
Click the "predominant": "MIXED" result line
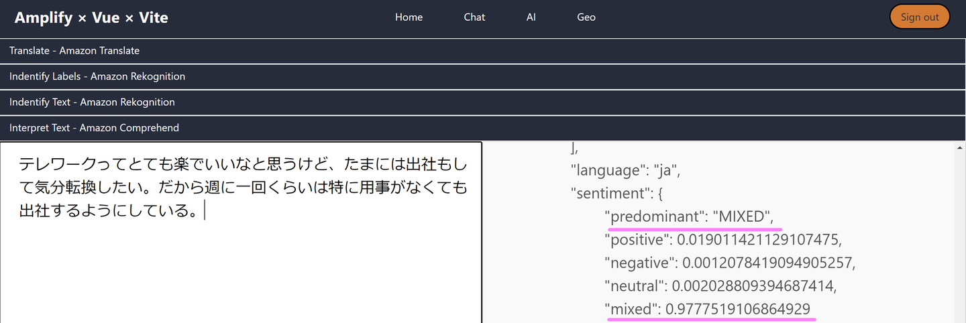pos(689,216)
